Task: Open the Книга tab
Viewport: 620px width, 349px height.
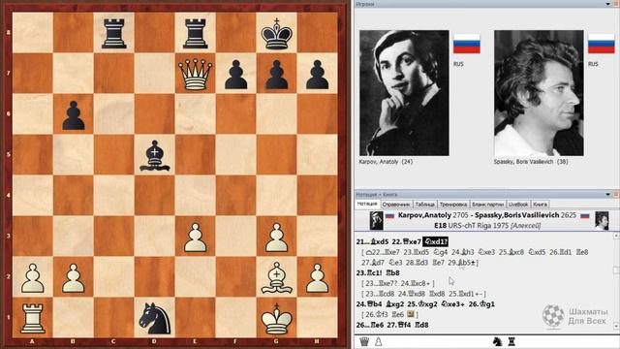Action: tap(541, 205)
